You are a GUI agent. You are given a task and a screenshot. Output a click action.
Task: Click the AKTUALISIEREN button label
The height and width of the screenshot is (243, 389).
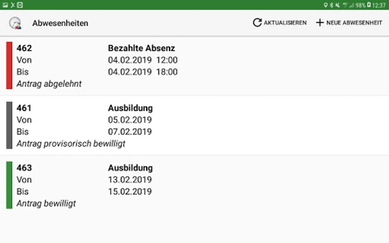click(x=285, y=23)
